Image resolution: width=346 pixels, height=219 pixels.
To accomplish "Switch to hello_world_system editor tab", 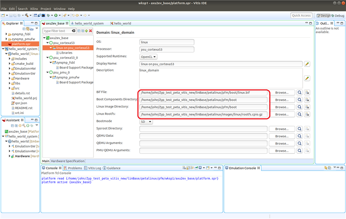I will 87,23.
